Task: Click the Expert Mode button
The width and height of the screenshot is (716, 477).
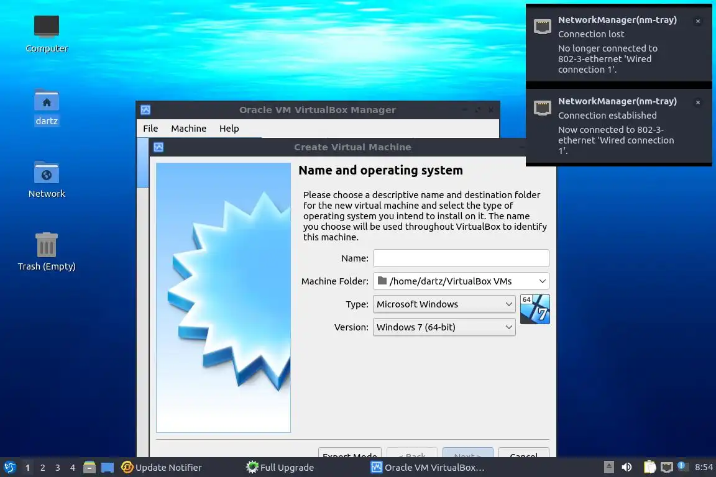Action: coord(350,453)
